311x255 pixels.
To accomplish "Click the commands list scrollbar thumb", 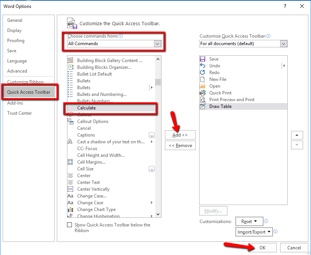I will [158, 82].
